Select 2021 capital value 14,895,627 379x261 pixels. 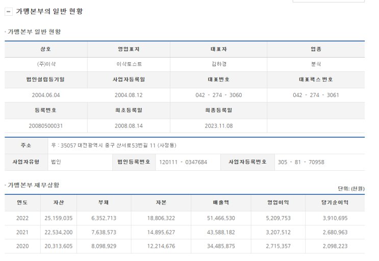coord(161,232)
